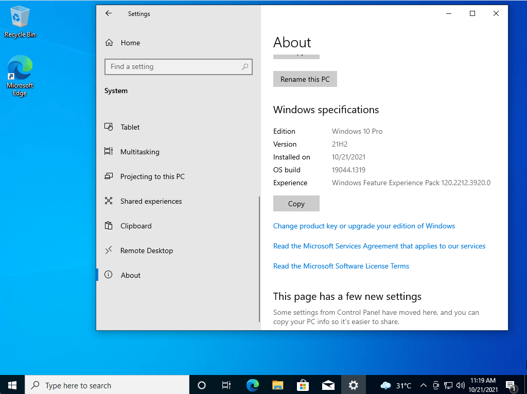Viewport: 527px width, 394px height.
Task: Select Projecting to this PC
Action: pos(178,176)
